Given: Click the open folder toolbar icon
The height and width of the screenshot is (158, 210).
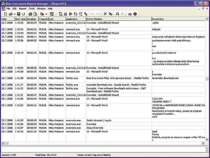Looking at the screenshot, I should pos(10,14).
